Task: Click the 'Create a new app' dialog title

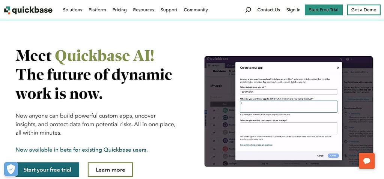Action: (x=251, y=68)
